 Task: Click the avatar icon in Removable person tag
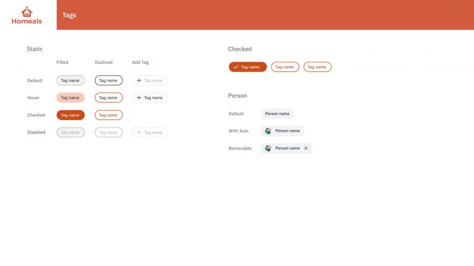[x=268, y=148]
